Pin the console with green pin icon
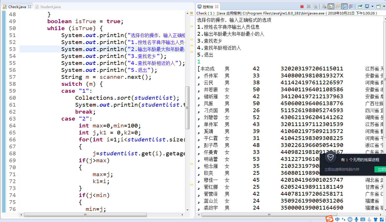The image size is (386, 222). pyautogui.click(x=360, y=6)
